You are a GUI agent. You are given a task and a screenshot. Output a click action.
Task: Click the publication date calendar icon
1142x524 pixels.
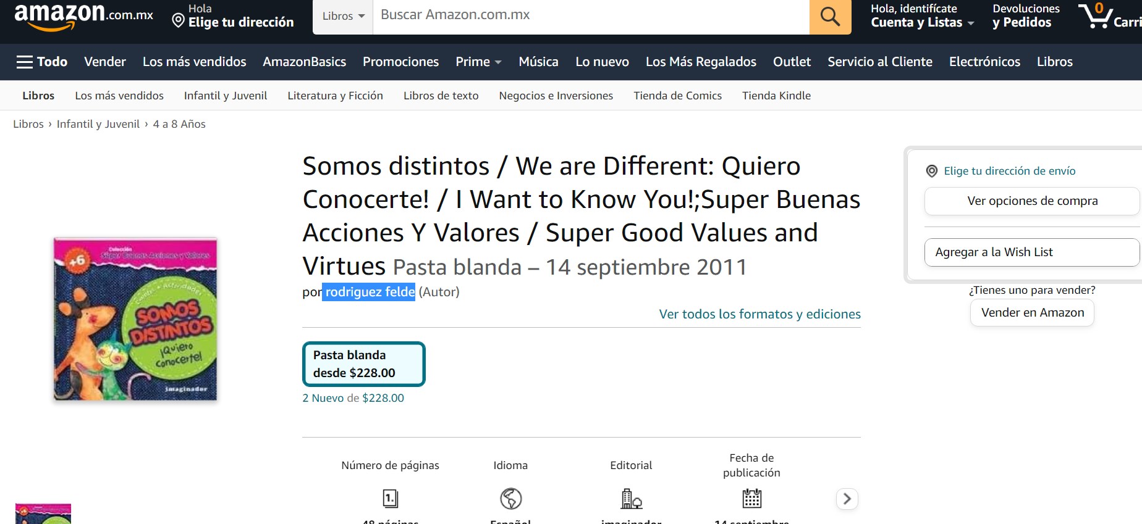pos(751,498)
